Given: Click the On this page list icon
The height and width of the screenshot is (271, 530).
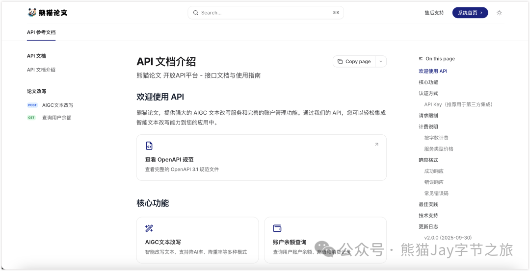Looking at the screenshot, I should tap(421, 59).
